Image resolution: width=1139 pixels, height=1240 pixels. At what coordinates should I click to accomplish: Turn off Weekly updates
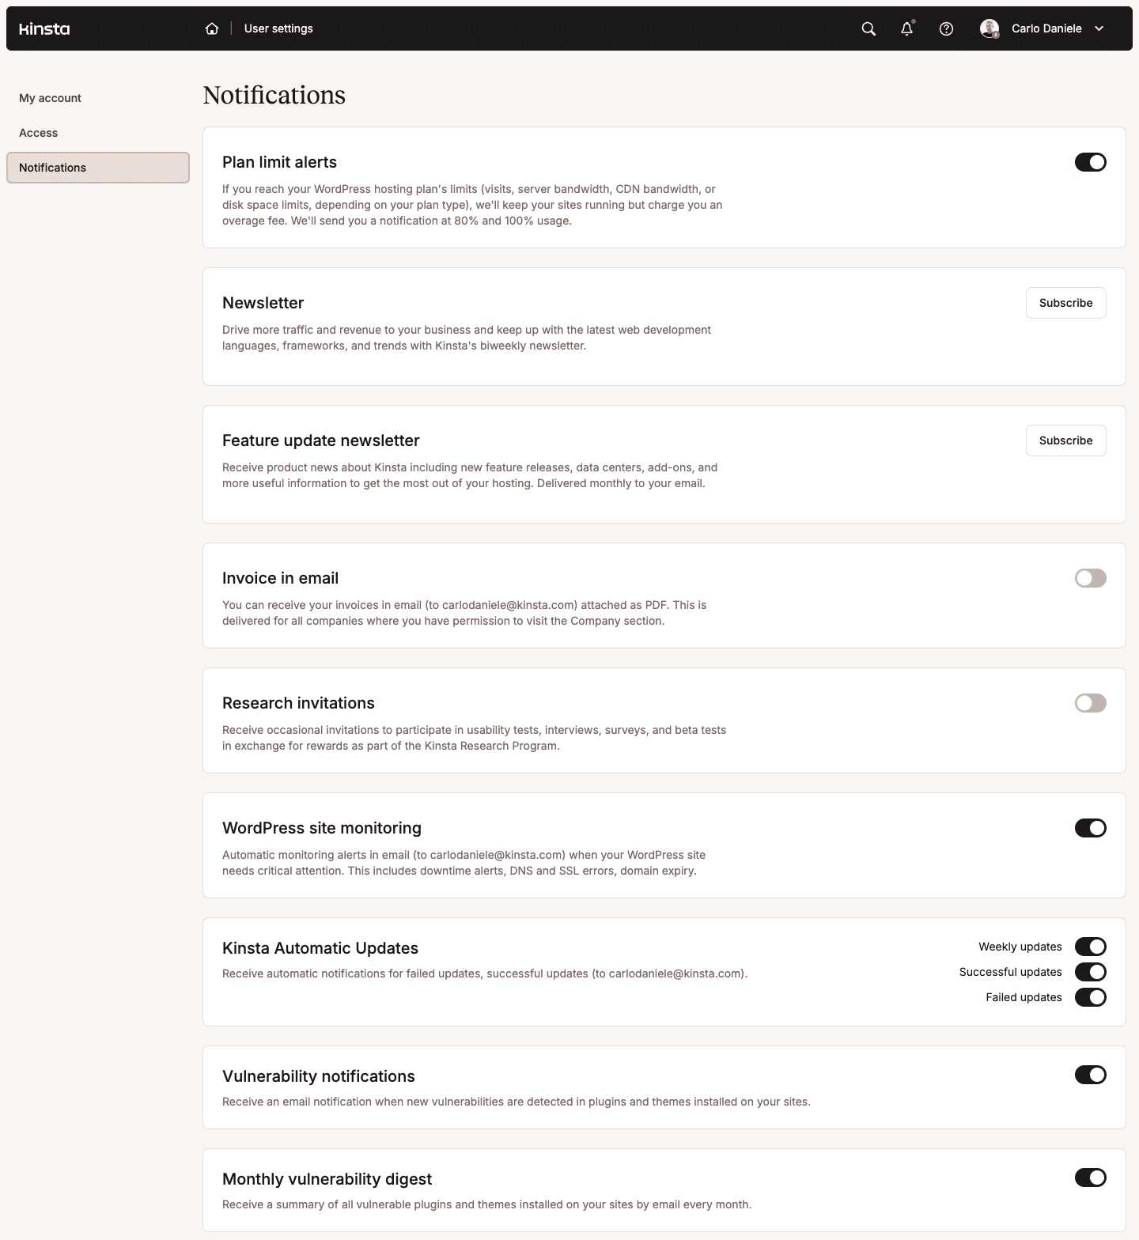tap(1090, 946)
